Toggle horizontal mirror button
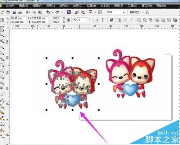Viewport: 180px width, 145px height. 97,20
